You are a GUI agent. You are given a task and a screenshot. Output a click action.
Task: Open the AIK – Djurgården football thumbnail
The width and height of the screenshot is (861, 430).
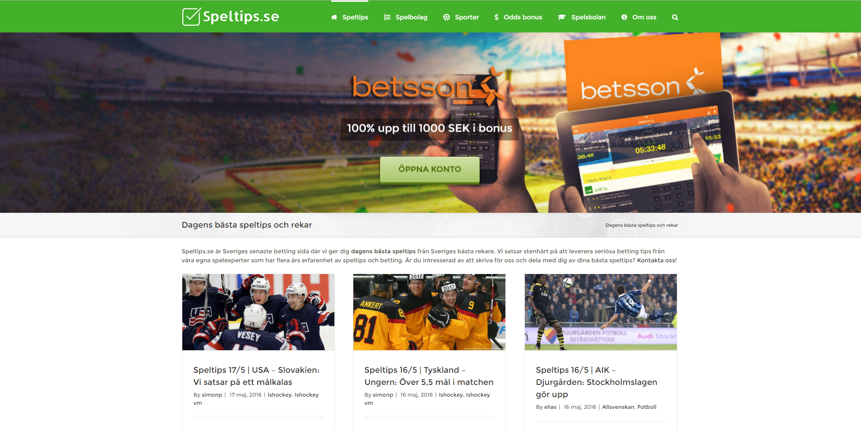[x=601, y=312]
